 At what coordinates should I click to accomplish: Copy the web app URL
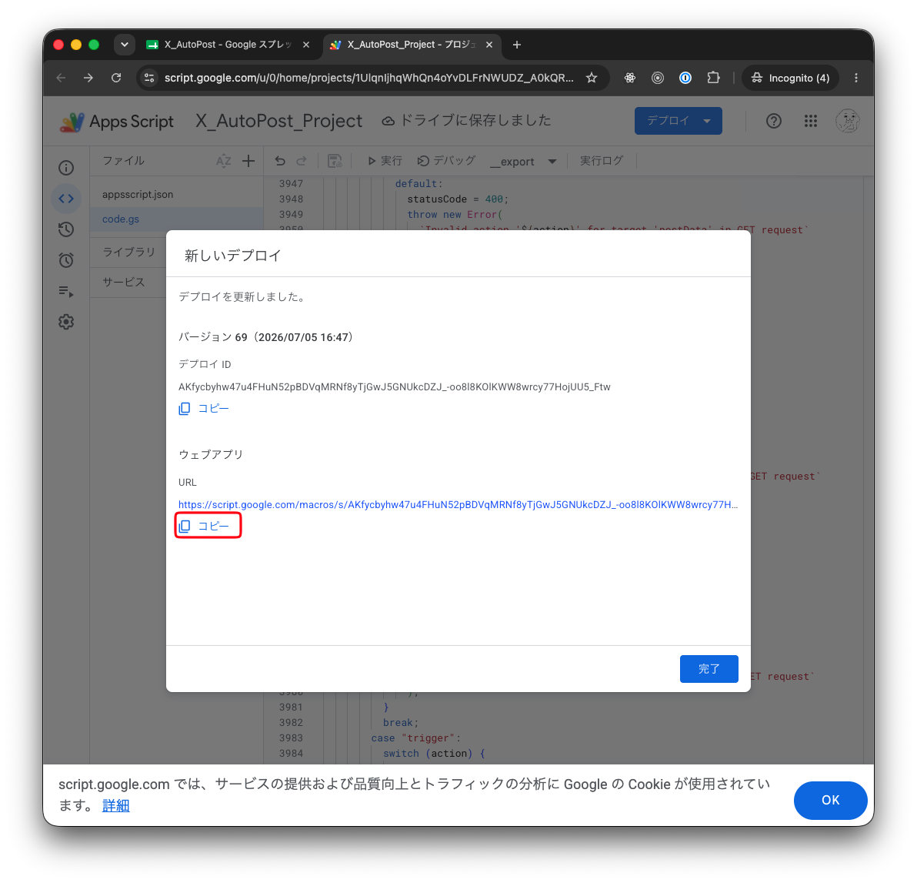tap(204, 526)
